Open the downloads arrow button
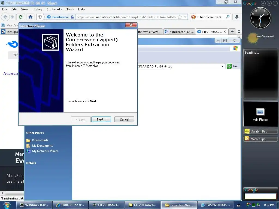 click(237, 17)
